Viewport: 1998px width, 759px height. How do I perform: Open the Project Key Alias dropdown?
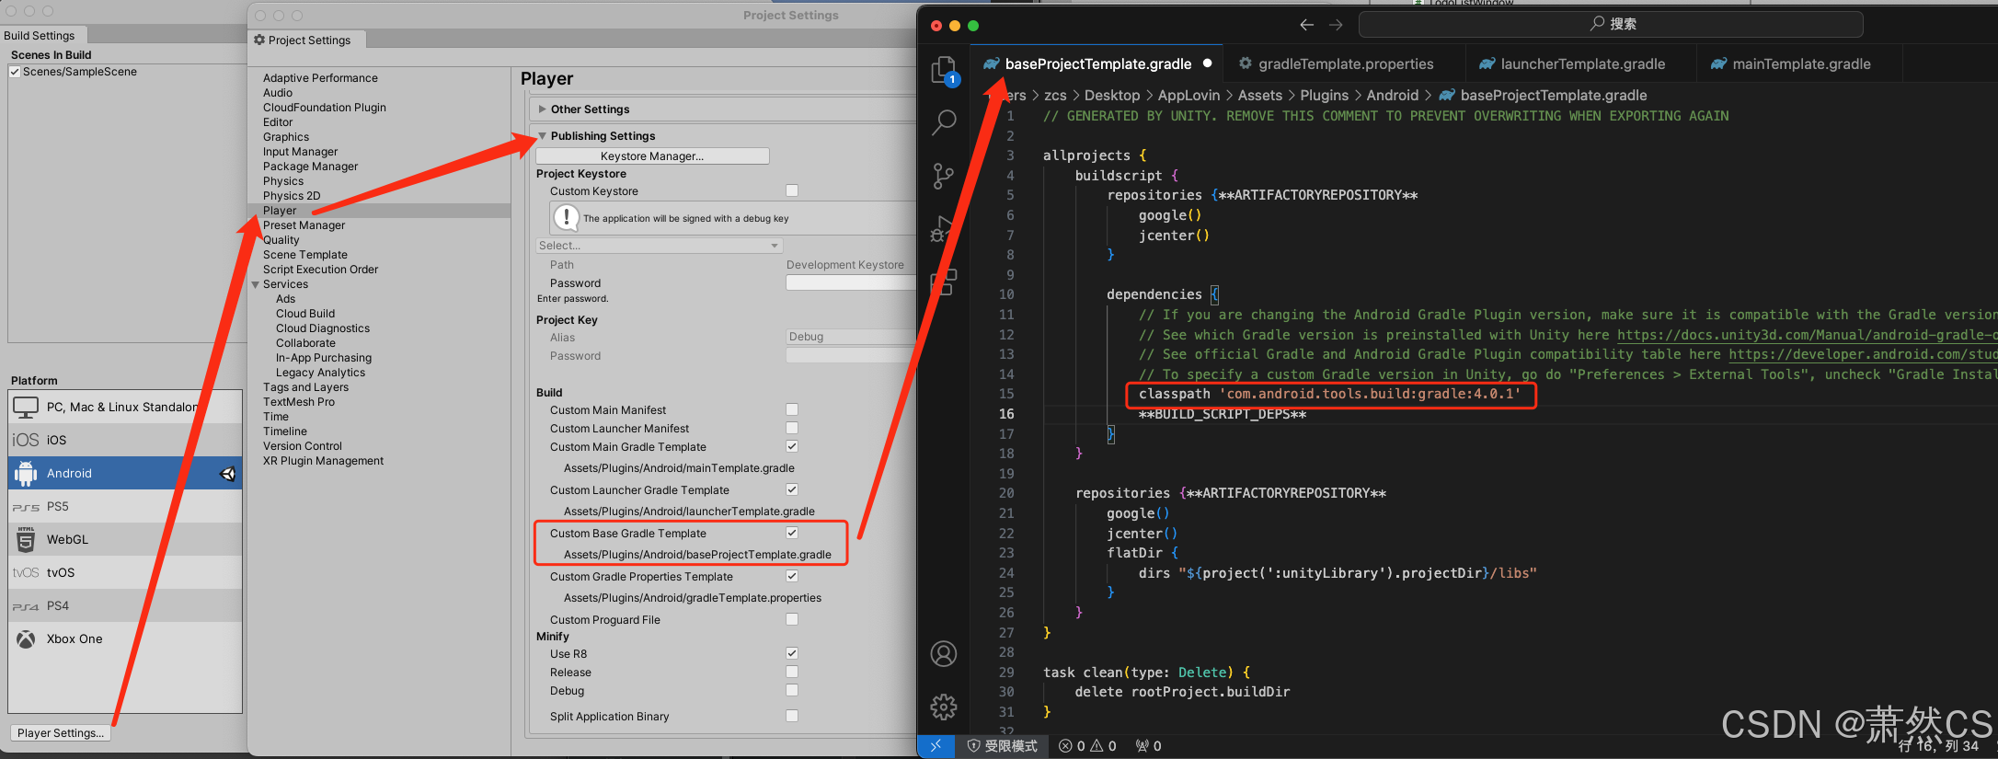tap(851, 337)
